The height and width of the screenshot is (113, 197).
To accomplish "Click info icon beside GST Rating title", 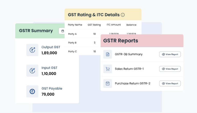I will coord(123,15).
